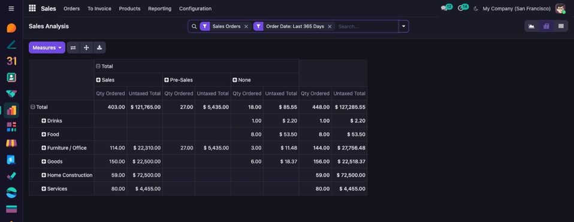
Task: Open the search options dropdown arrow
Action: (403, 26)
